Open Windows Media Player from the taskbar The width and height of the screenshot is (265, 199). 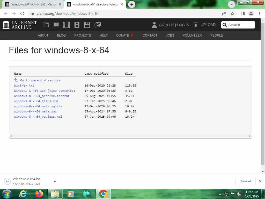click(71, 194)
